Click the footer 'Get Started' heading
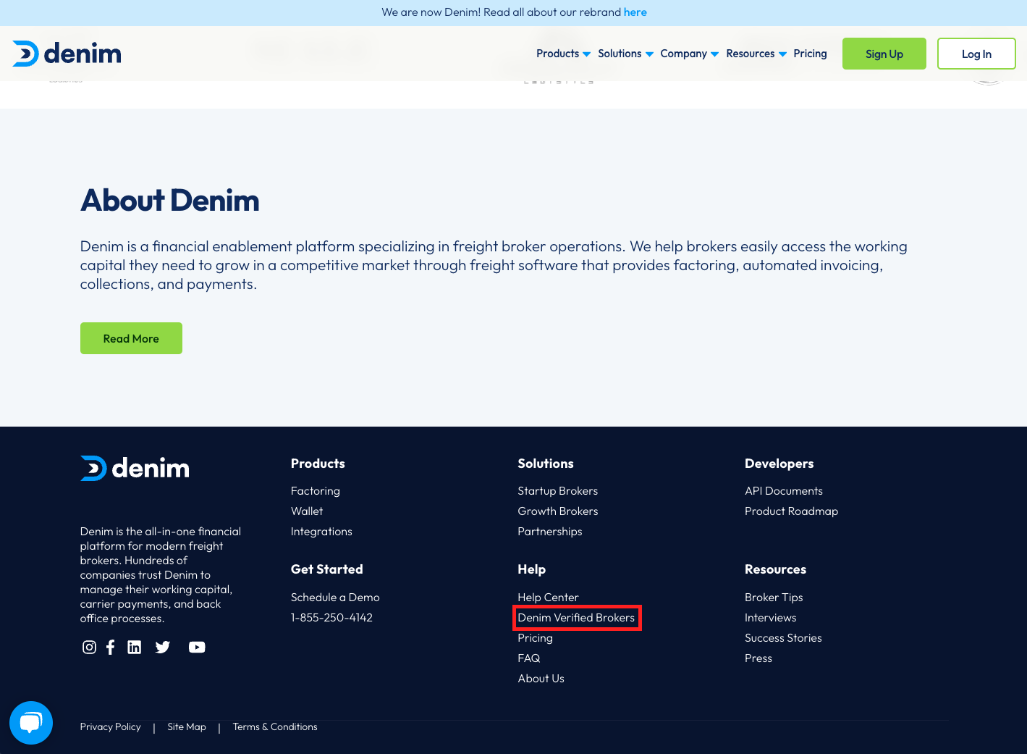 (x=326, y=569)
